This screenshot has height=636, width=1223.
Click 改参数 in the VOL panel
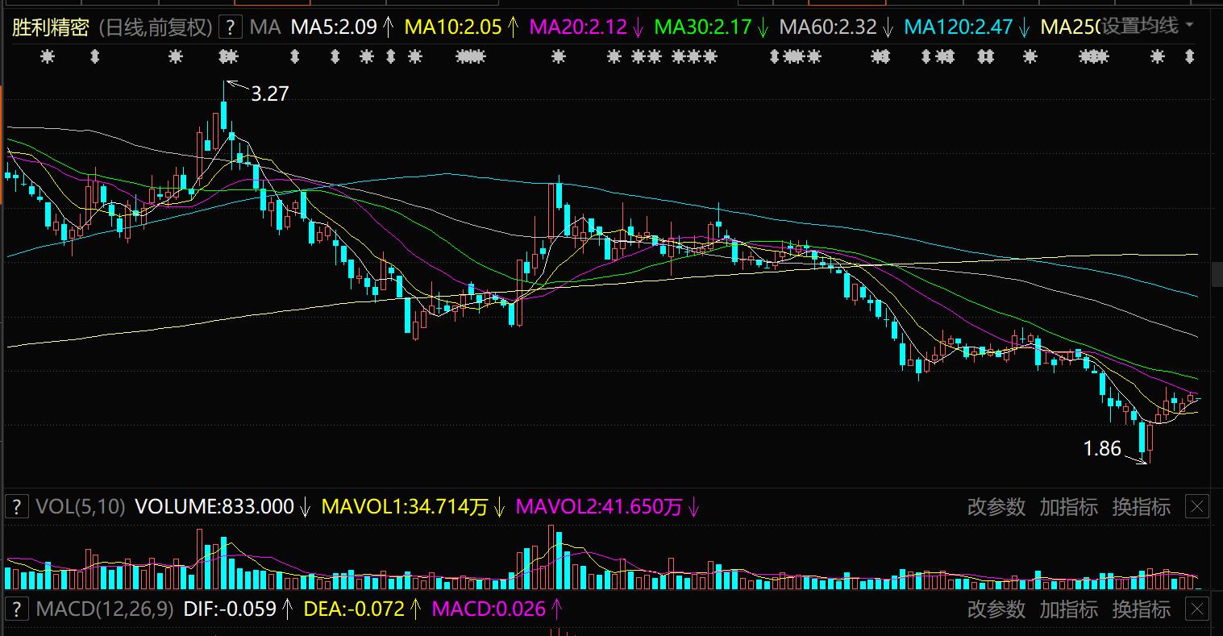point(996,507)
